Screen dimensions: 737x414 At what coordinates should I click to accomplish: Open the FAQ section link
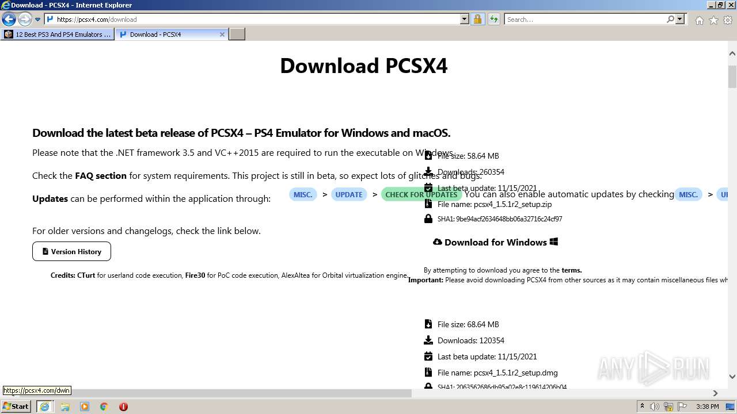[101, 176]
